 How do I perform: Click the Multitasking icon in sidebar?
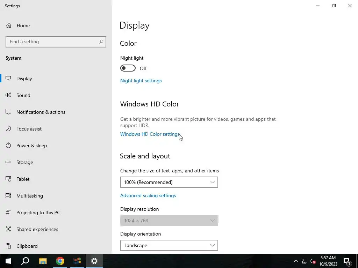8,195
